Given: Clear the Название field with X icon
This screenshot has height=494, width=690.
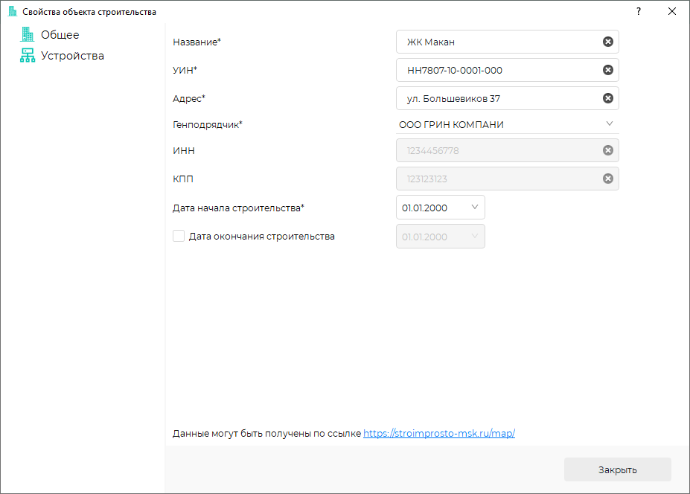Looking at the screenshot, I should [x=608, y=42].
